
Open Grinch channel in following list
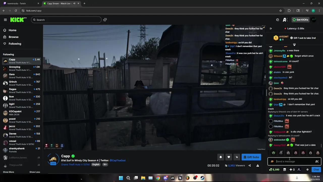pos(21,83)
